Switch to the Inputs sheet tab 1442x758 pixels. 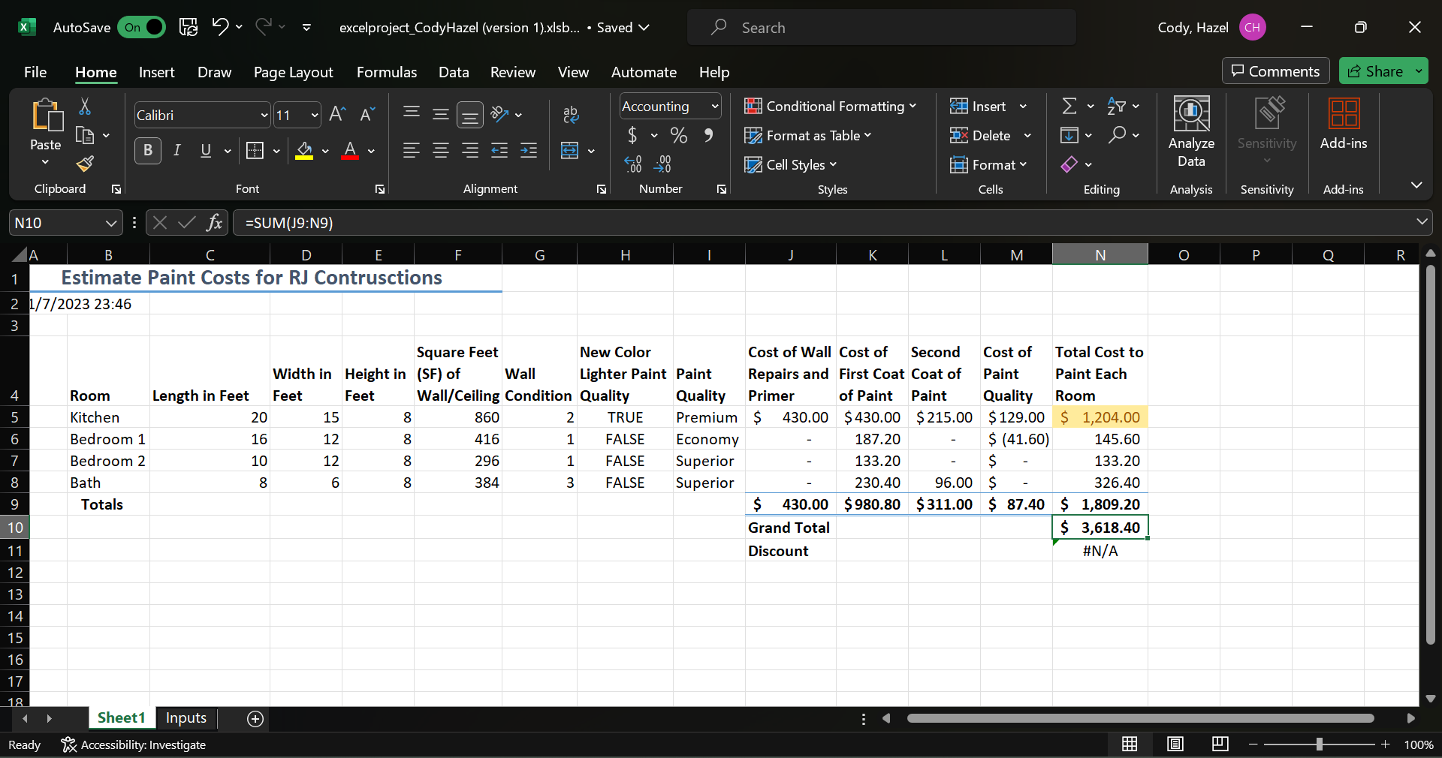(x=186, y=718)
